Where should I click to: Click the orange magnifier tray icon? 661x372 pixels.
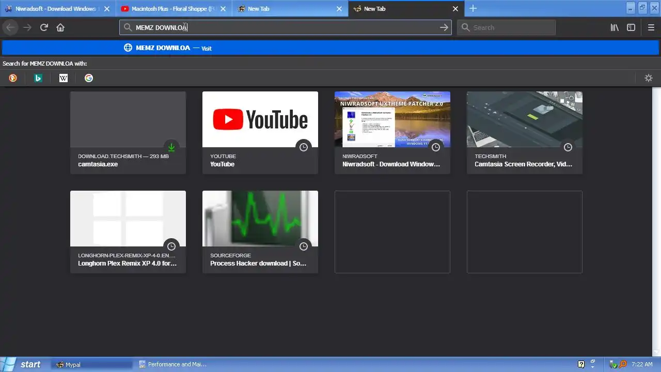point(623,364)
